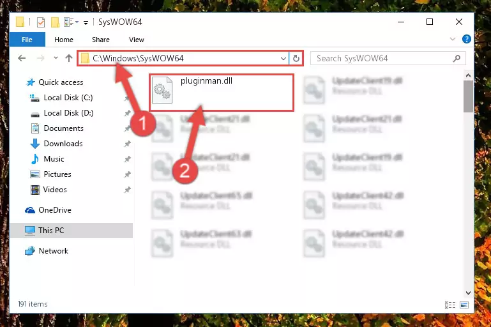Open the View ribbon tab

(x=136, y=40)
